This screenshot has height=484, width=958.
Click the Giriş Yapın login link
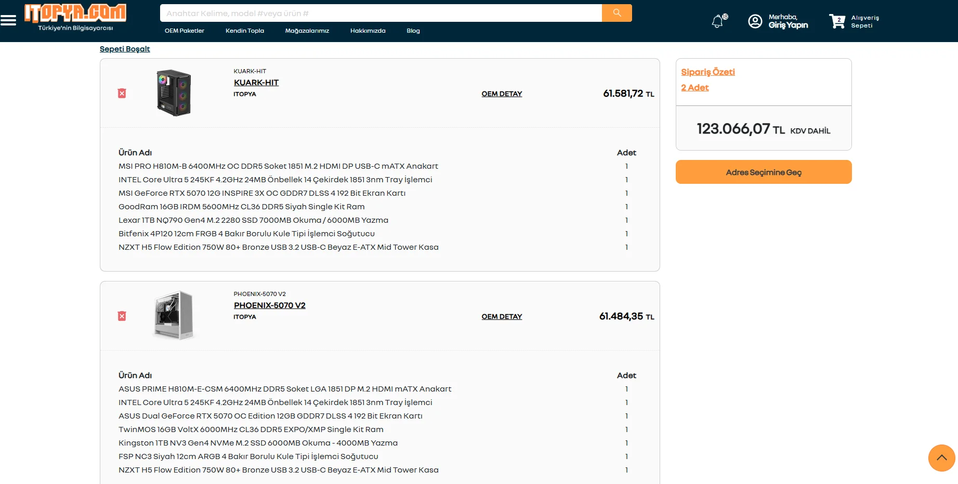pos(788,25)
